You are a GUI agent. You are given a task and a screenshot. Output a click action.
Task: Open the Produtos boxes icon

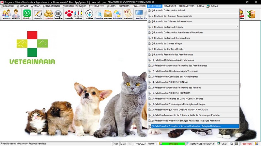49,14
